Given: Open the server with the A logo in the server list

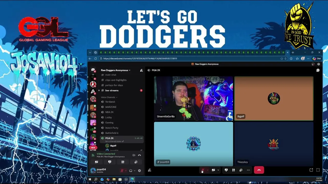Looking at the screenshot, I should 93,91.
